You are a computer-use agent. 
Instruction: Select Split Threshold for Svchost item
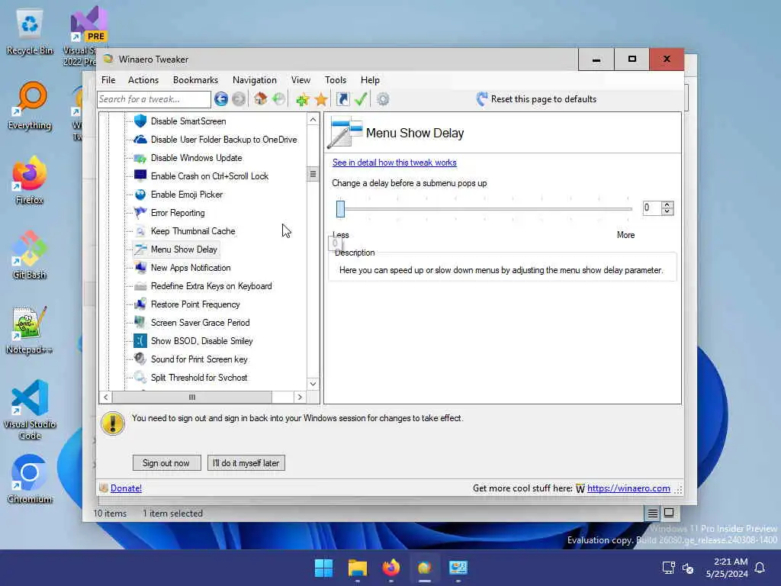(199, 377)
